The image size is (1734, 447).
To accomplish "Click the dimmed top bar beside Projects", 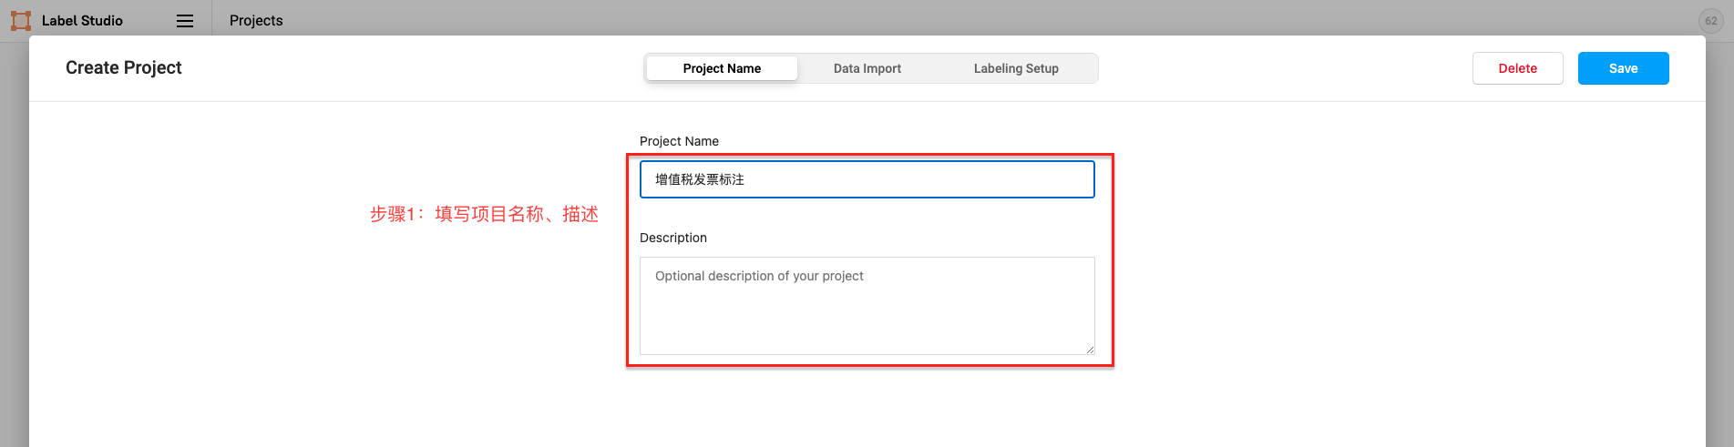I will click(x=911, y=18).
